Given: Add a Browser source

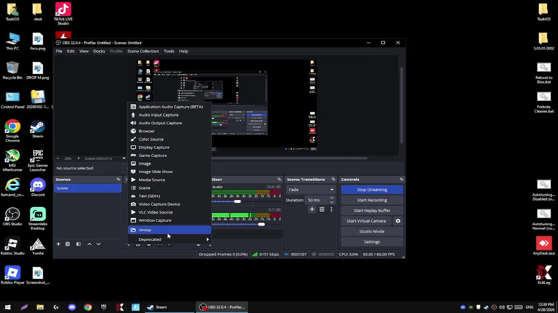Looking at the screenshot, I should 170,131.
